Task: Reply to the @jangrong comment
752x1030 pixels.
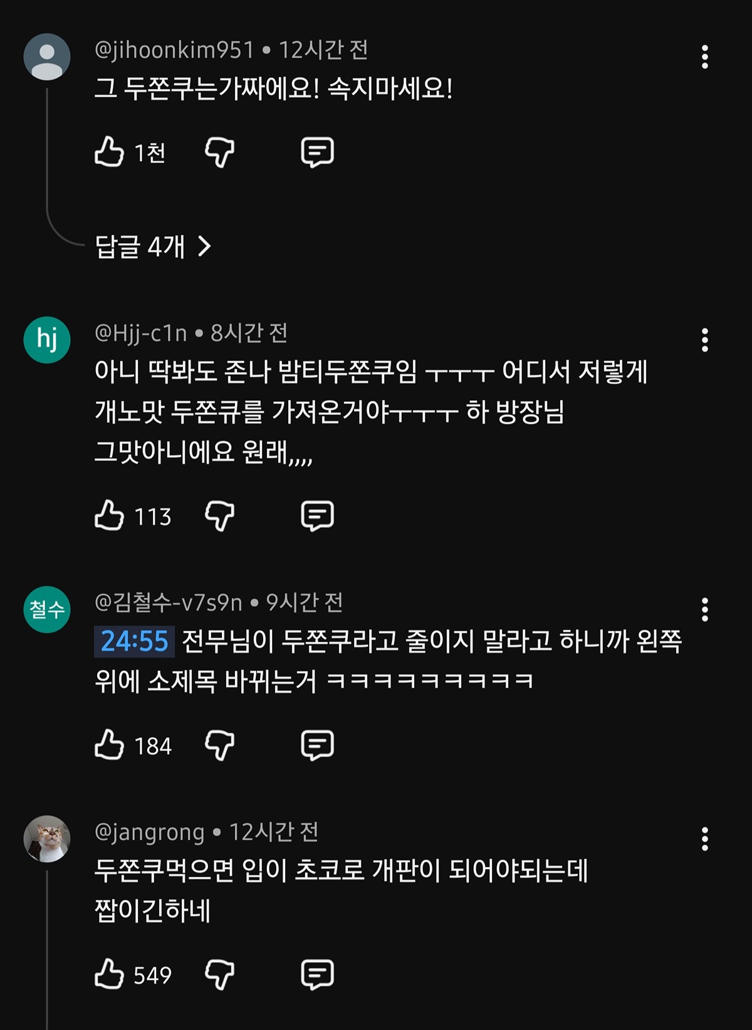Action: [x=317, y=974]
